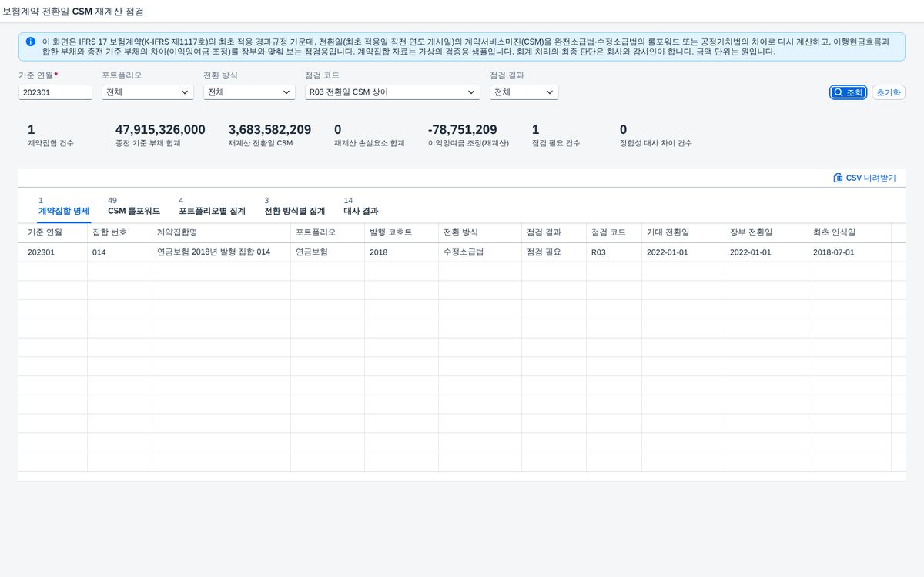The height and width of the screenshot is (577, 924).
Task: Open the CSM 롤포워드 tab
Action: point(134,206)
